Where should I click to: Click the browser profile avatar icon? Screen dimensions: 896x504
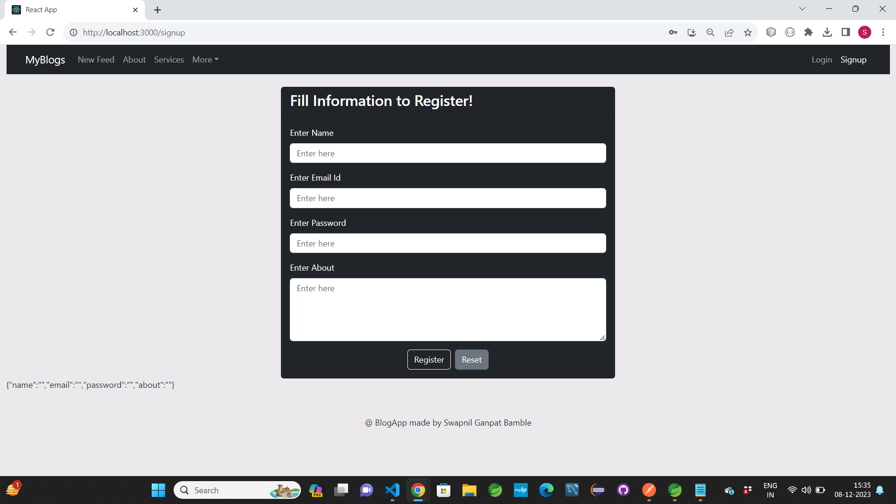click(x=865, y=32)
